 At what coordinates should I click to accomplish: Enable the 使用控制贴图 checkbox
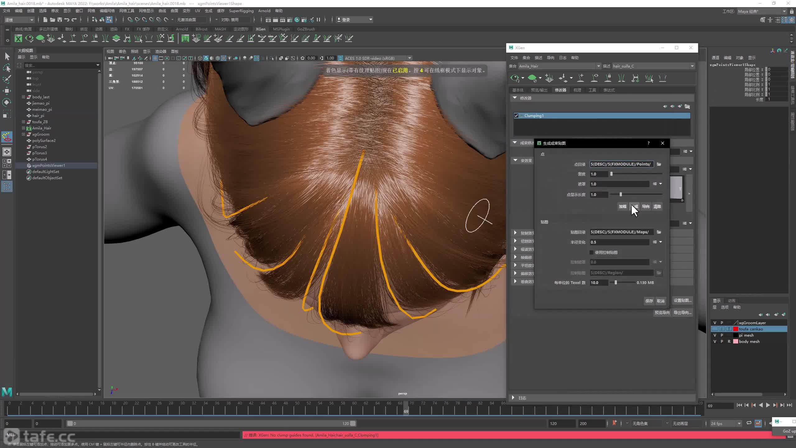591,252
